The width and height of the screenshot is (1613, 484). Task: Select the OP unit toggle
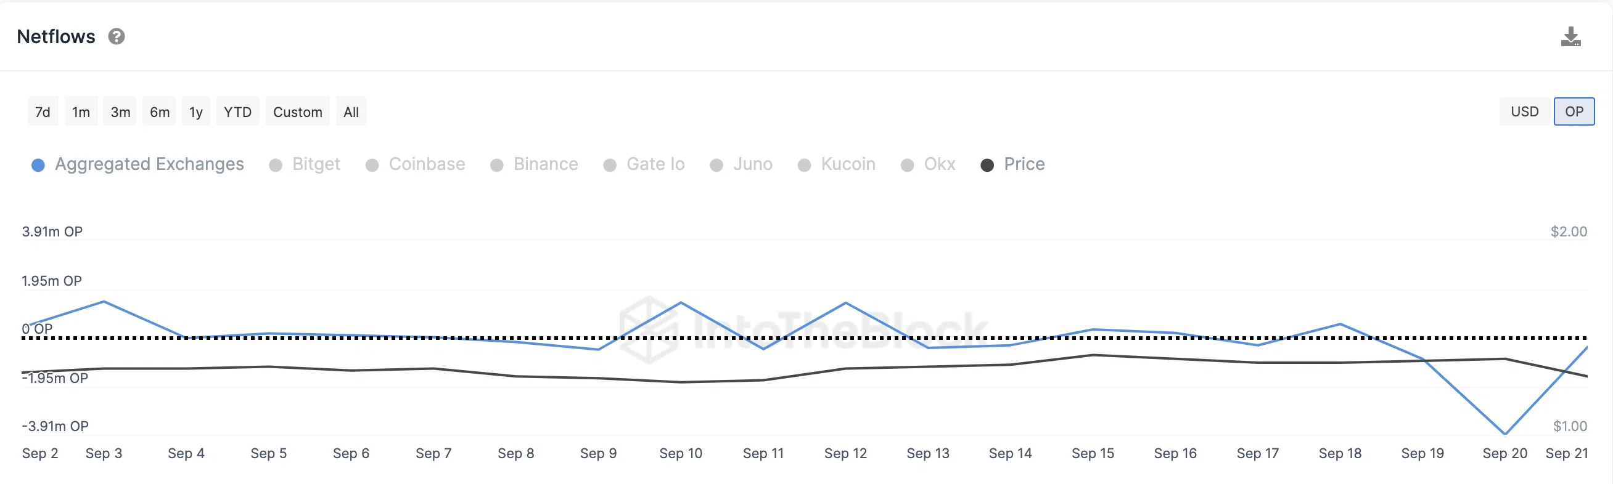[x=1574, y=111]
